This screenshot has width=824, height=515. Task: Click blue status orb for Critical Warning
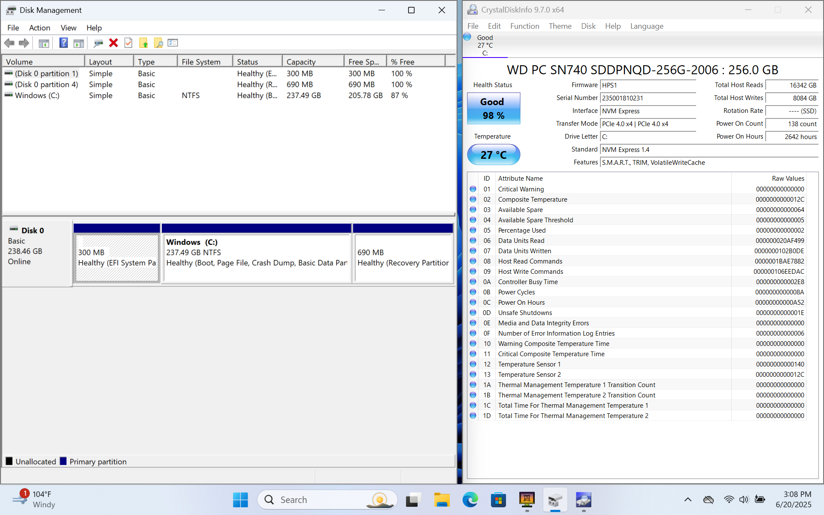coord(473,189)
